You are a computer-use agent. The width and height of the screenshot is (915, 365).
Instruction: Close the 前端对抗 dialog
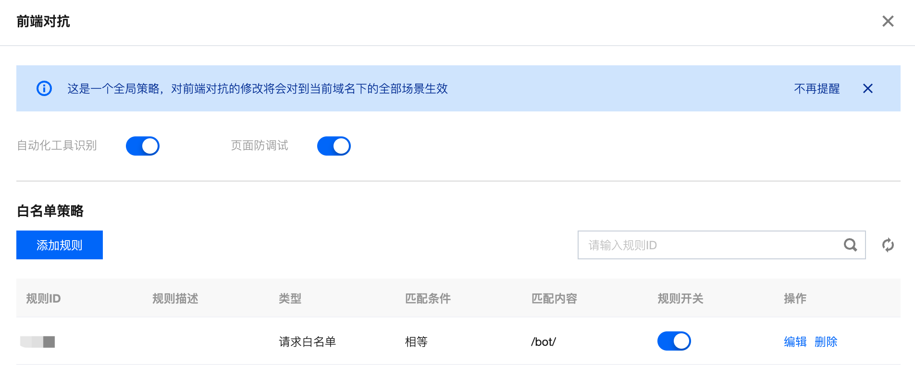point(888,21)
